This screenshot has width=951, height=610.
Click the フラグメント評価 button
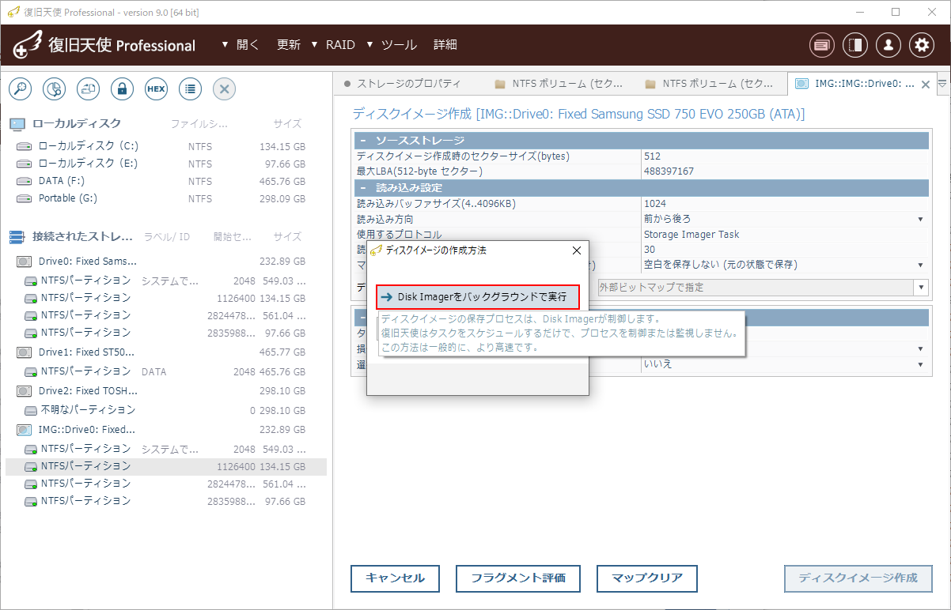[x=518, y=578]
